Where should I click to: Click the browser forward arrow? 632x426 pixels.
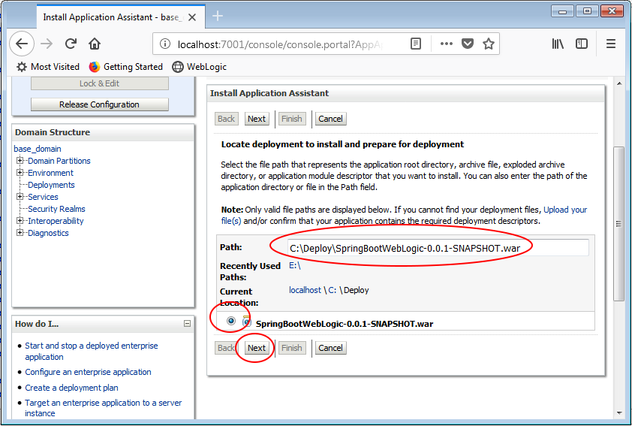tap(47, 44)
